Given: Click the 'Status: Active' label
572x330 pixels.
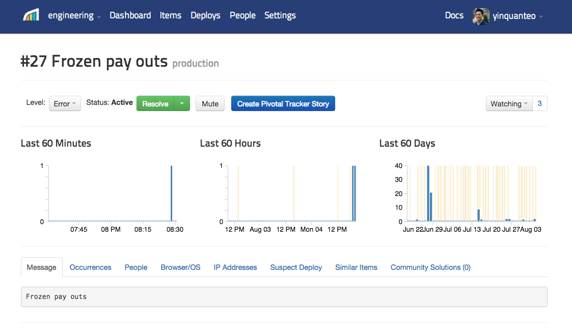Looking at the screenshot, I should (110, 102).
